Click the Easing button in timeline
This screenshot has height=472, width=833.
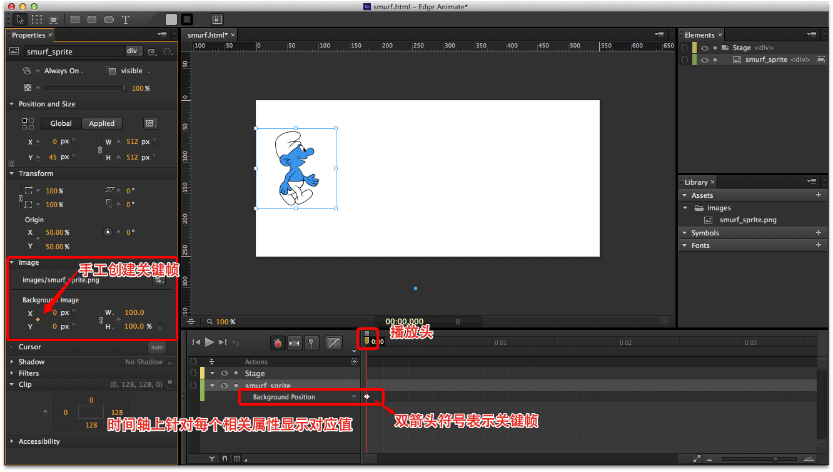click(333, 342)
